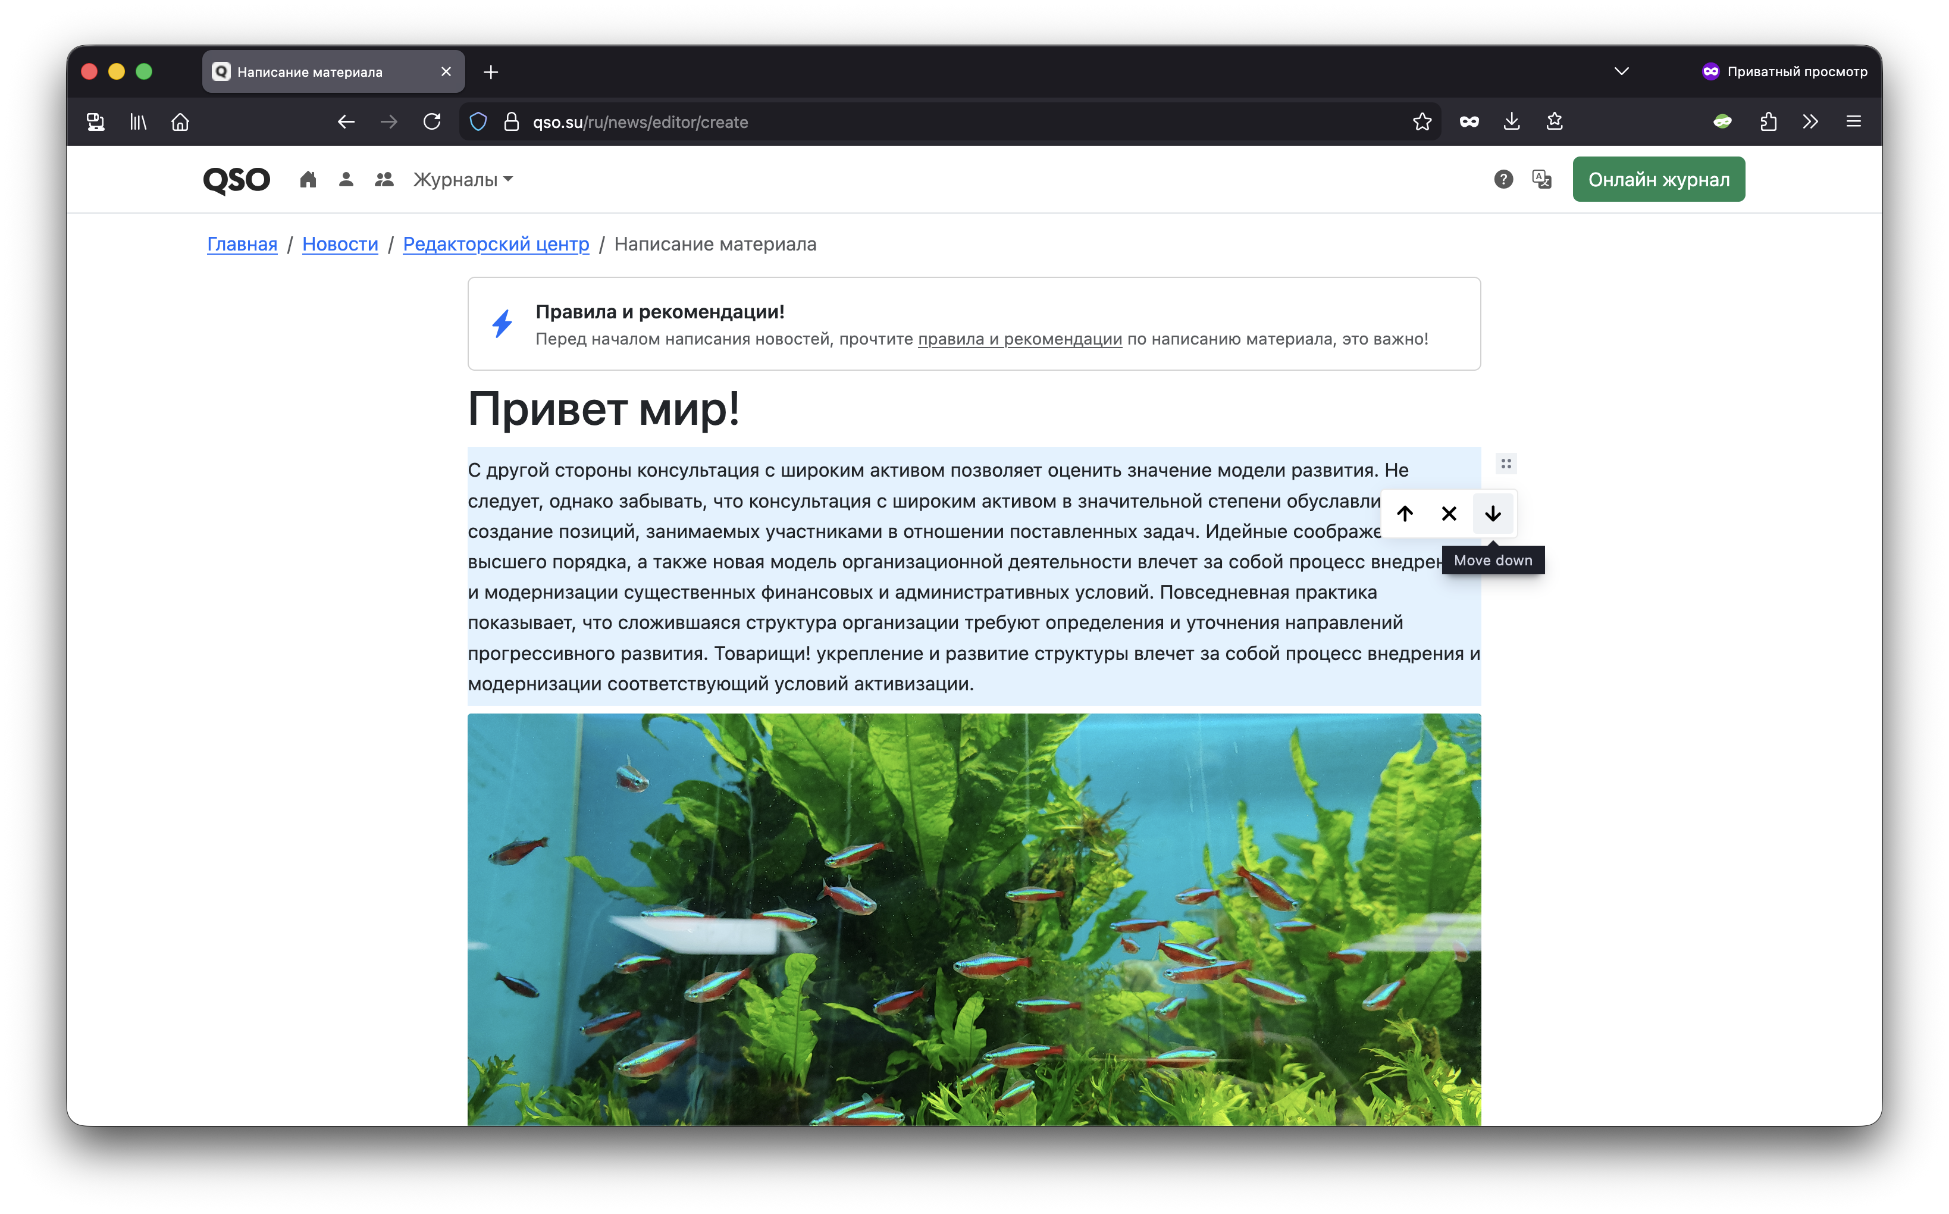1949x1214 pixels.
Task: Open the user profile icon
Action: pyautogui.click(x=346, y=179)
